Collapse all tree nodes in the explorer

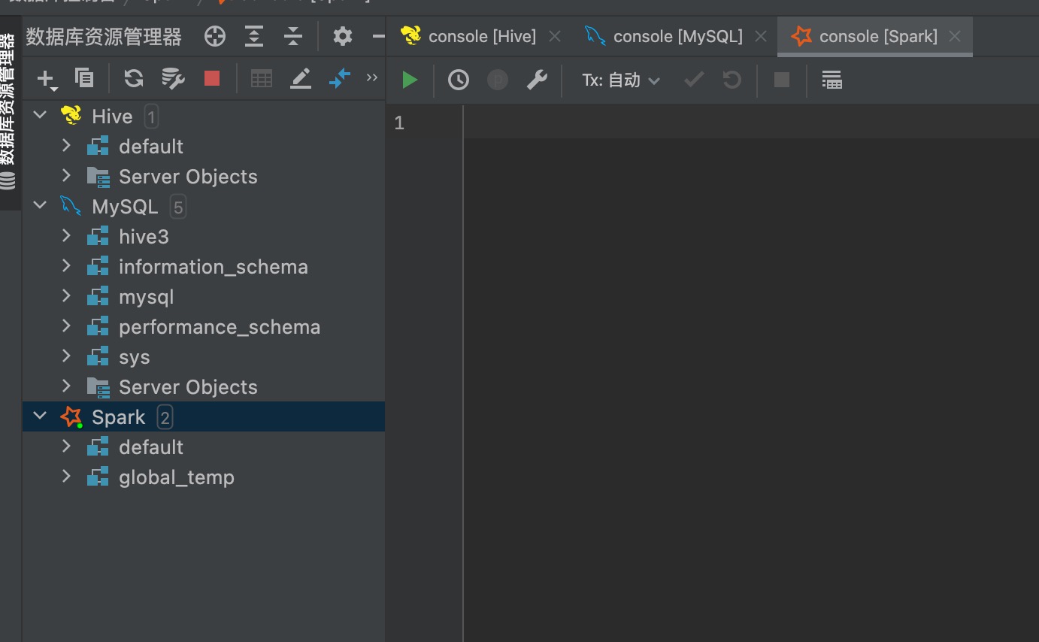click(292, 35)
